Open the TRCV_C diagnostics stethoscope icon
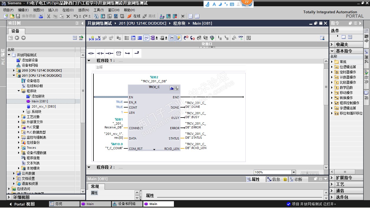Image resolution: width=370 pixels, height=208 pixels. click(177, 88)
